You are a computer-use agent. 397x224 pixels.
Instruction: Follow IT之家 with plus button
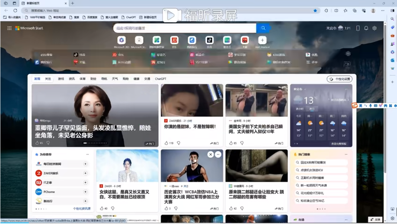coord(85,182)
